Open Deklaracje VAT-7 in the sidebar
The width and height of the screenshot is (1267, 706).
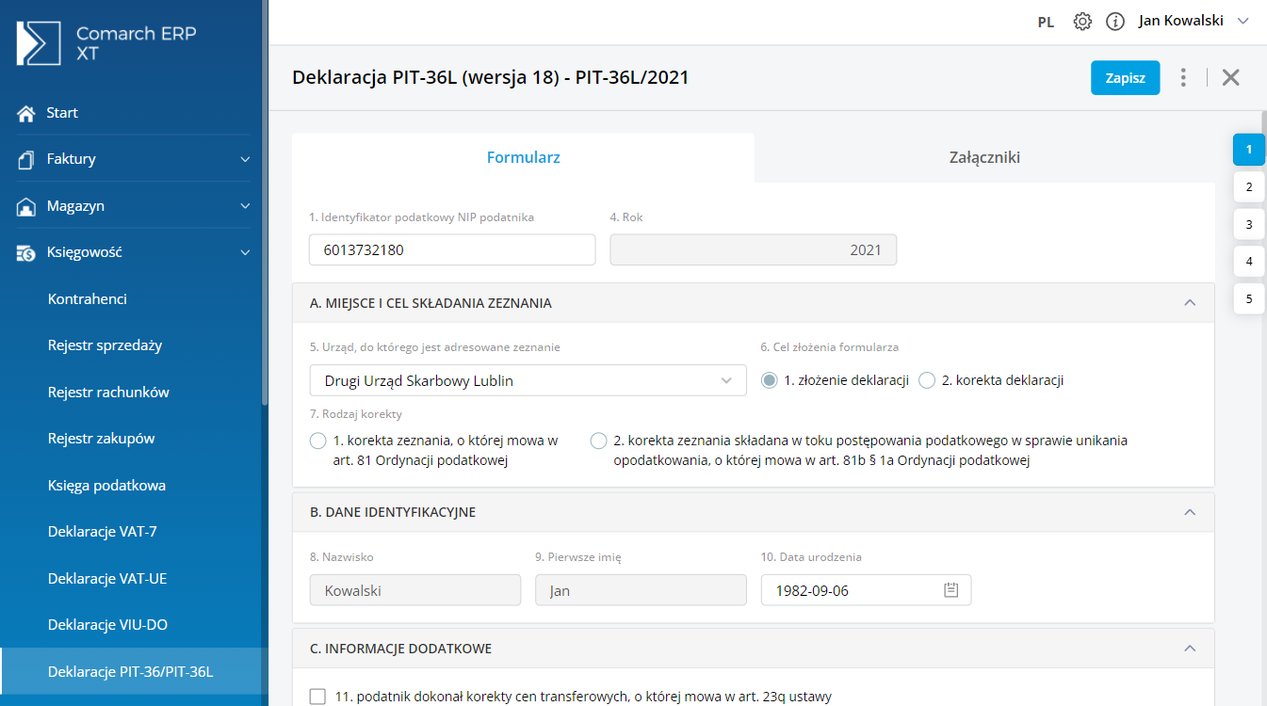click(x=103, y=532)
